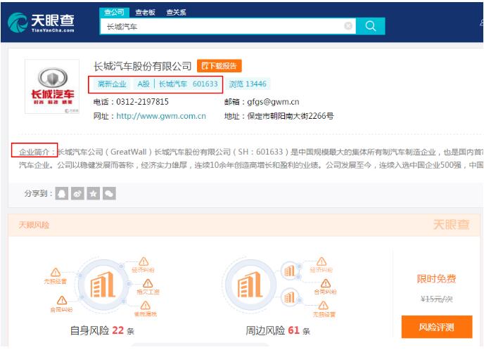Share to WeChat via the share icon

click(x=109, y=193)
